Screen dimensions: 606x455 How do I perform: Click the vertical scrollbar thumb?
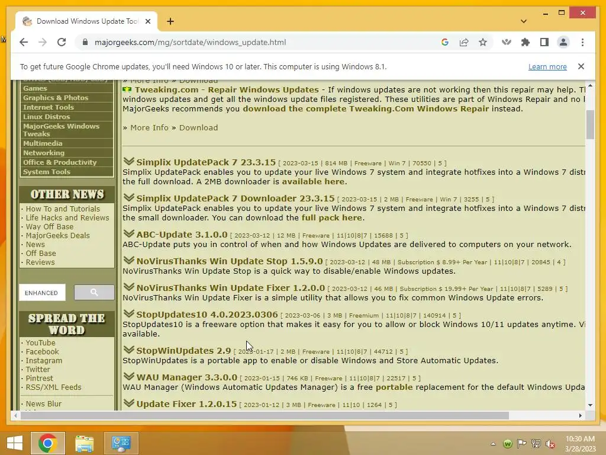(x=590, y=124)
